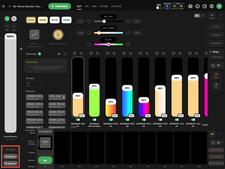Viewport: 225px width, 169px height.
Task: Decrease CCT with the minus icon
Action: [89, 33]
